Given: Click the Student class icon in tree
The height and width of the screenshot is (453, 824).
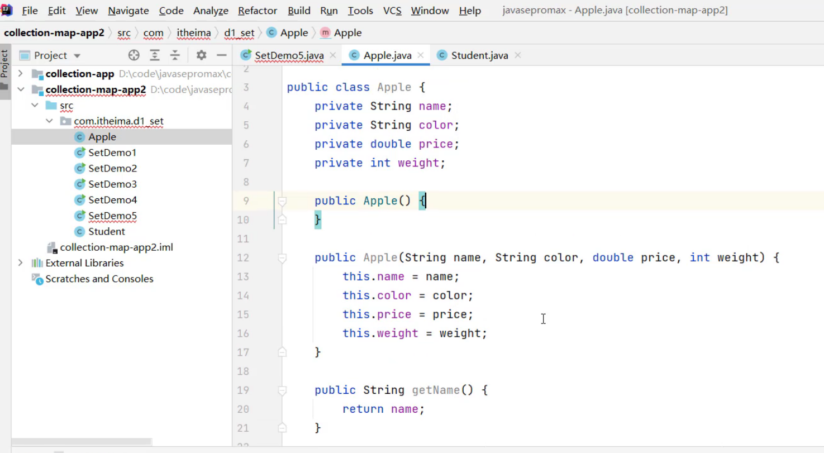Looking at the screenshot, I should 79,231.
